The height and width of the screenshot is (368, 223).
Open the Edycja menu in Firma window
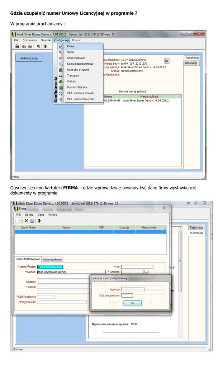click(x=29, y=215)
